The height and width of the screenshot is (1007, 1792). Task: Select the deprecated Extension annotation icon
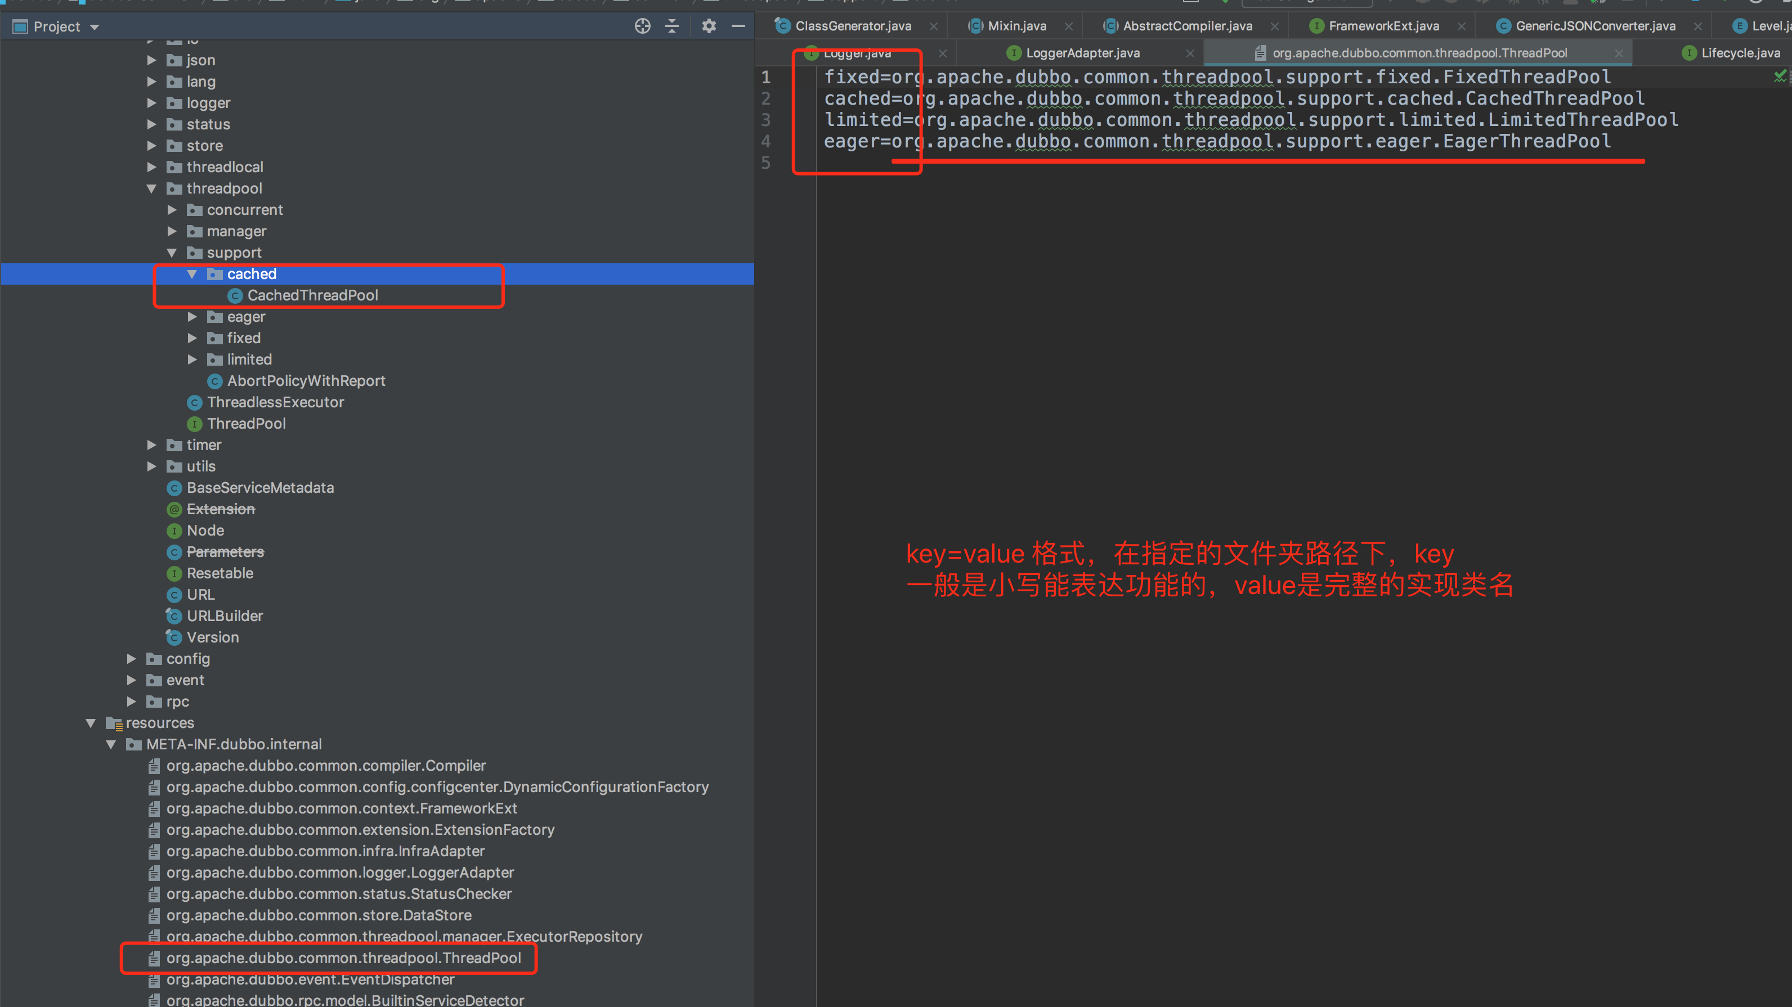174,509
